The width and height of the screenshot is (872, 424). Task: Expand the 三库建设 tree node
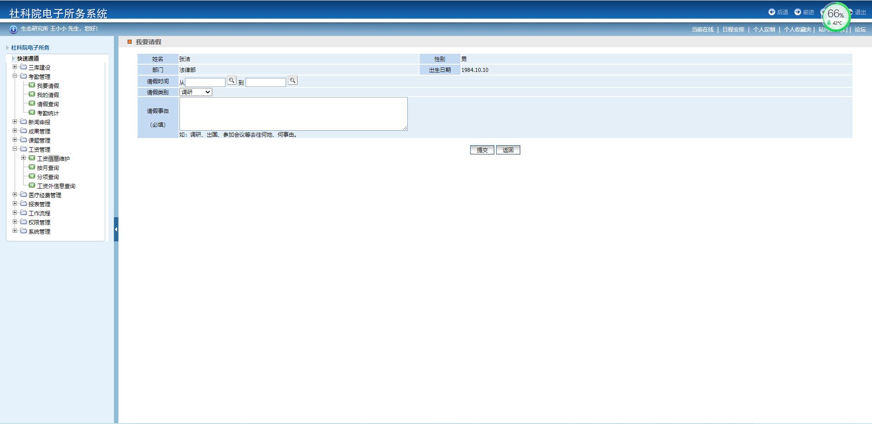click(15, 67)
